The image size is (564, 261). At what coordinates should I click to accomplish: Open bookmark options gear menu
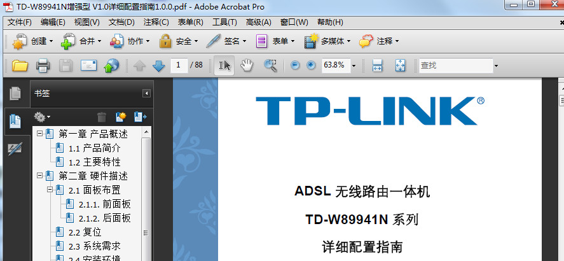(42, 117)
